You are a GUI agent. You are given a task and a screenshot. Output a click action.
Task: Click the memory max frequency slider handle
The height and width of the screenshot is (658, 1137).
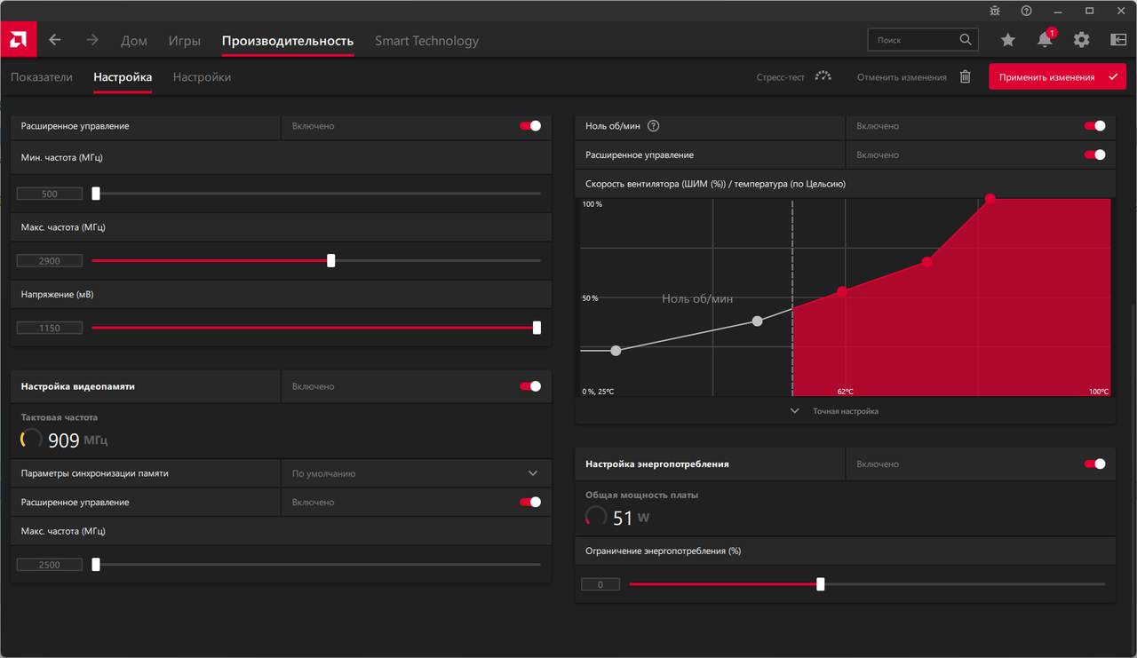click(x=96, y=564)
